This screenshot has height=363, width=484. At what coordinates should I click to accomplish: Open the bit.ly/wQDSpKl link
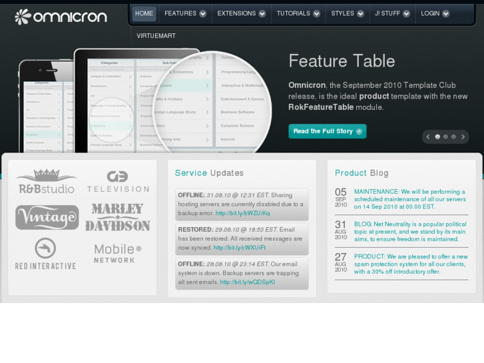(x=247, y=282)
